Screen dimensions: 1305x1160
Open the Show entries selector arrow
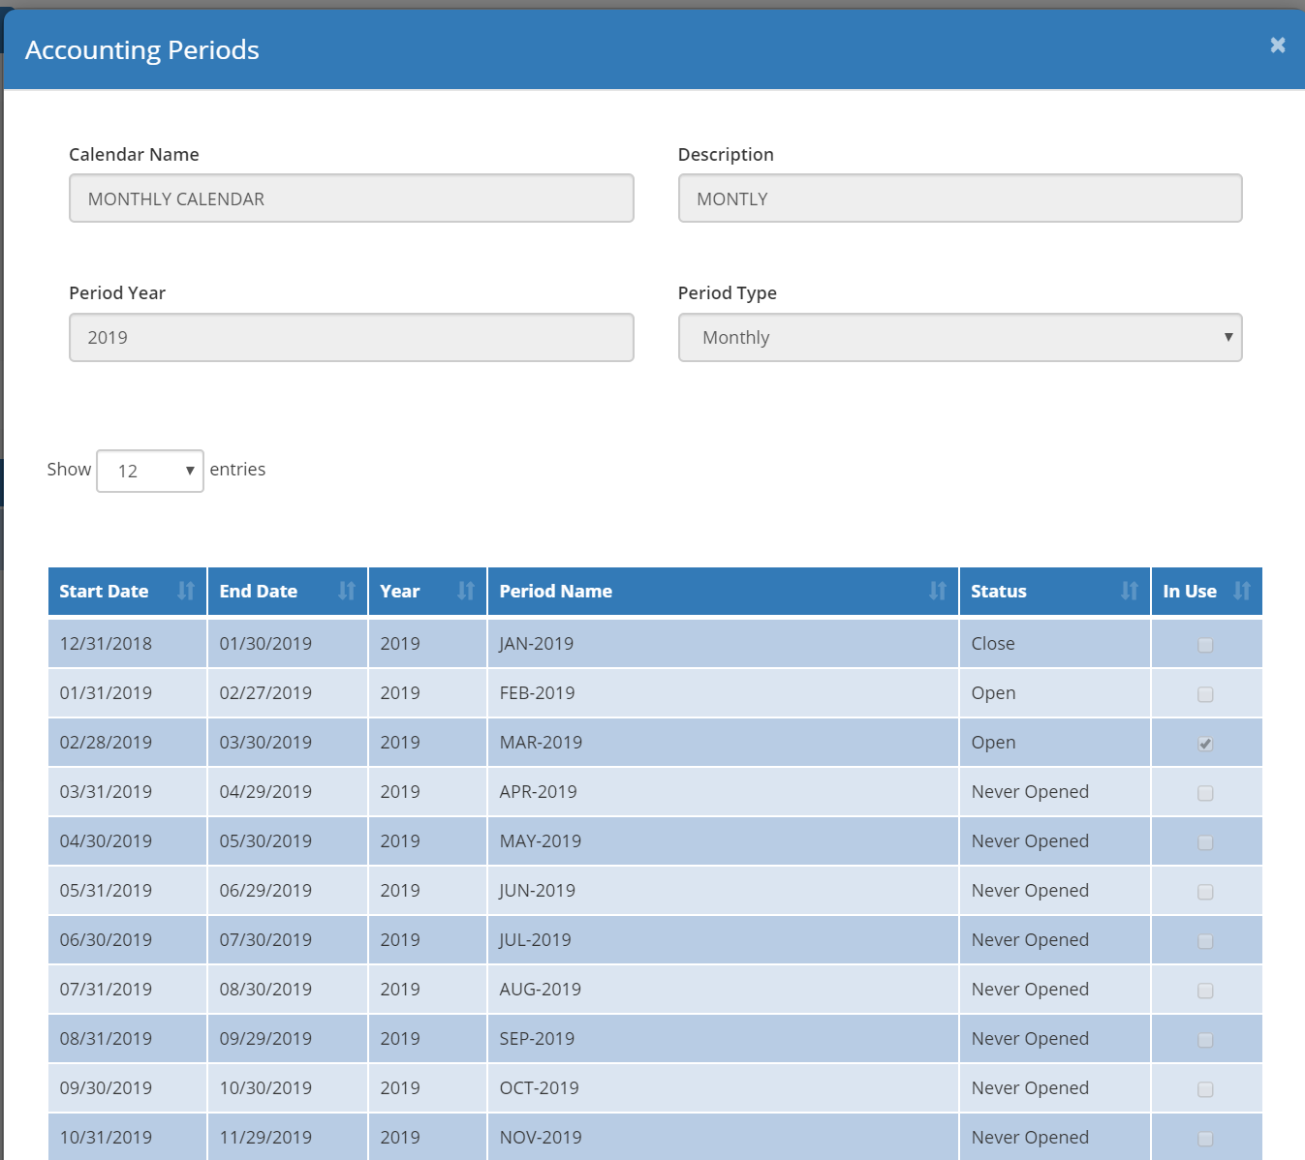190,472
